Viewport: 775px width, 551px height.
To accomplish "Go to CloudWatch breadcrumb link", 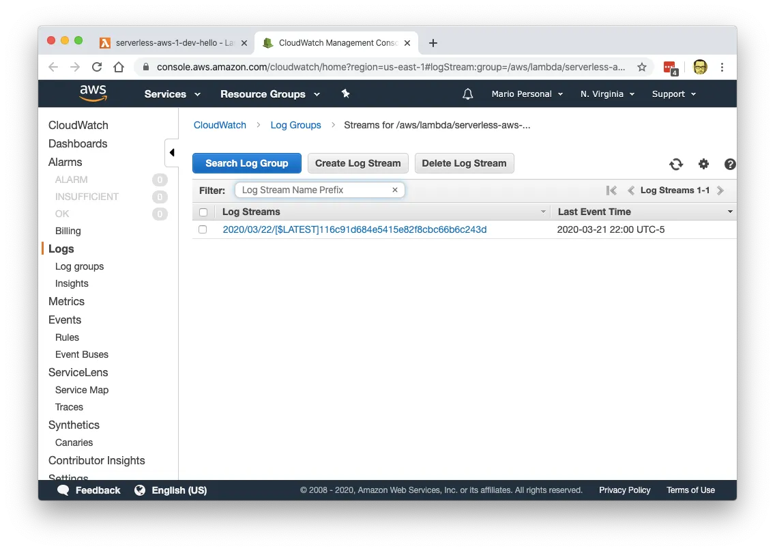I will (x=220, y=125).
